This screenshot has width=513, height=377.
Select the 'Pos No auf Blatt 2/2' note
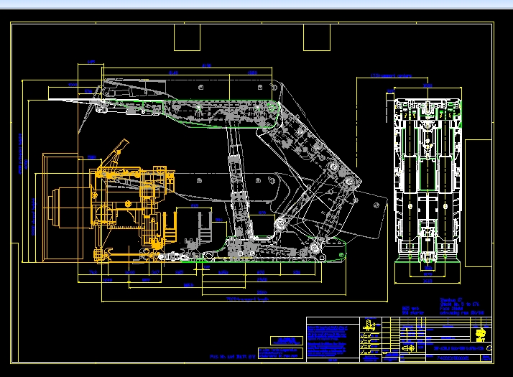(x=233, y=356)
